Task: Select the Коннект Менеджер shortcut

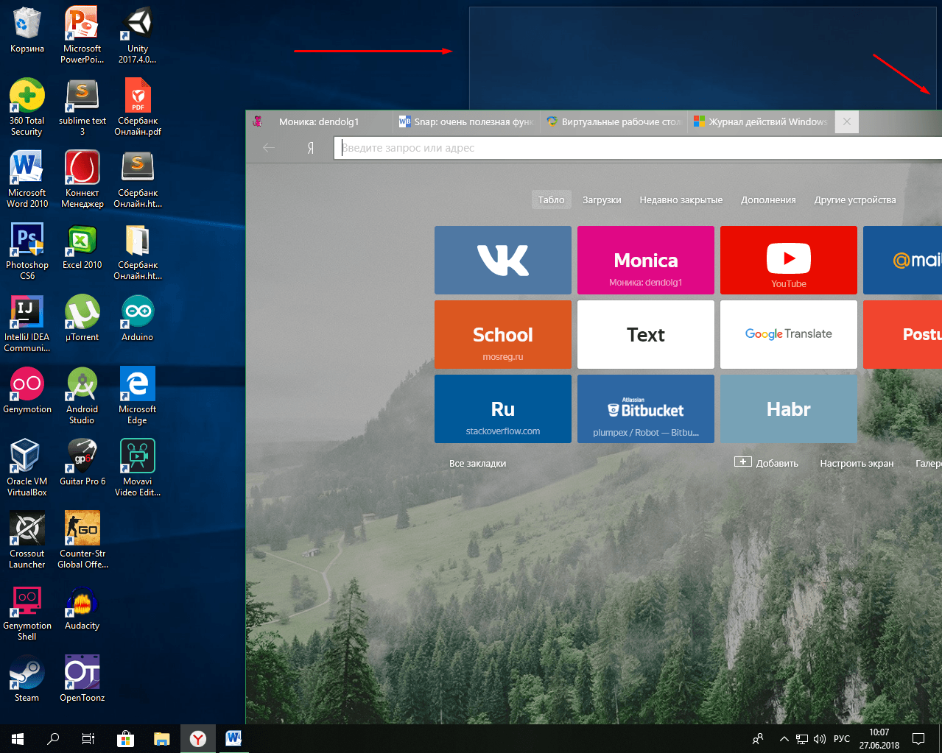Action: [82, 180]
